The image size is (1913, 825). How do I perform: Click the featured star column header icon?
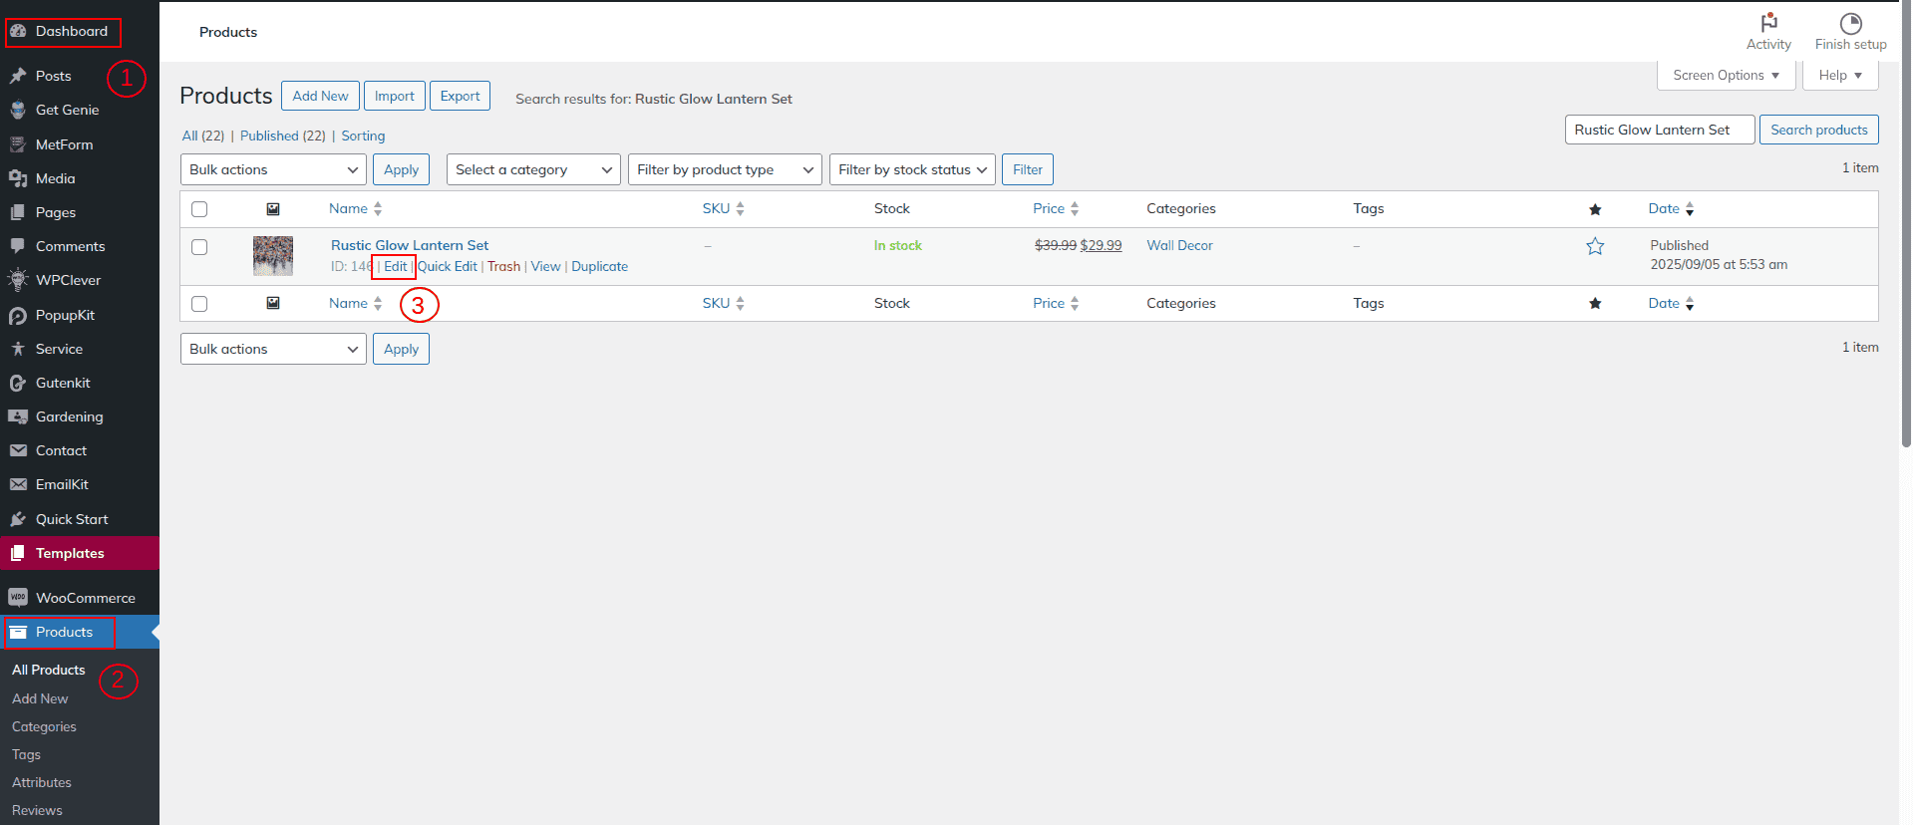[x=1595, y=209]
